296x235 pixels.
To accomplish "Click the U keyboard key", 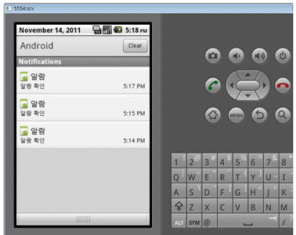I will 271,176.
